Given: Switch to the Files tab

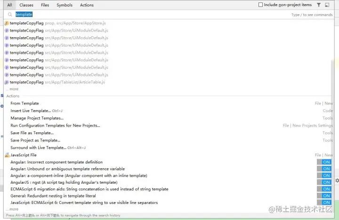Looking at the screenshot, I should [x=45, y=5].
